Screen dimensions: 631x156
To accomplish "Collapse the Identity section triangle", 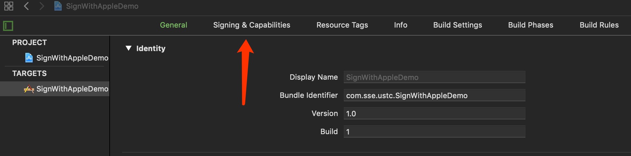I will [x=129, y=48].
